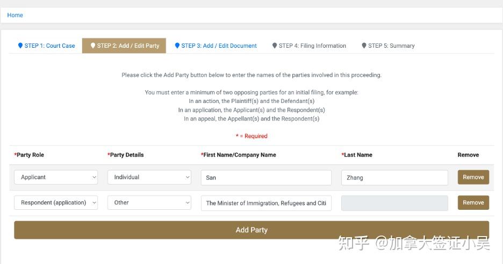Open the Other party details dropdown
Screen dimensions: 503x264
pyautogui.click(x=149, y=203)
